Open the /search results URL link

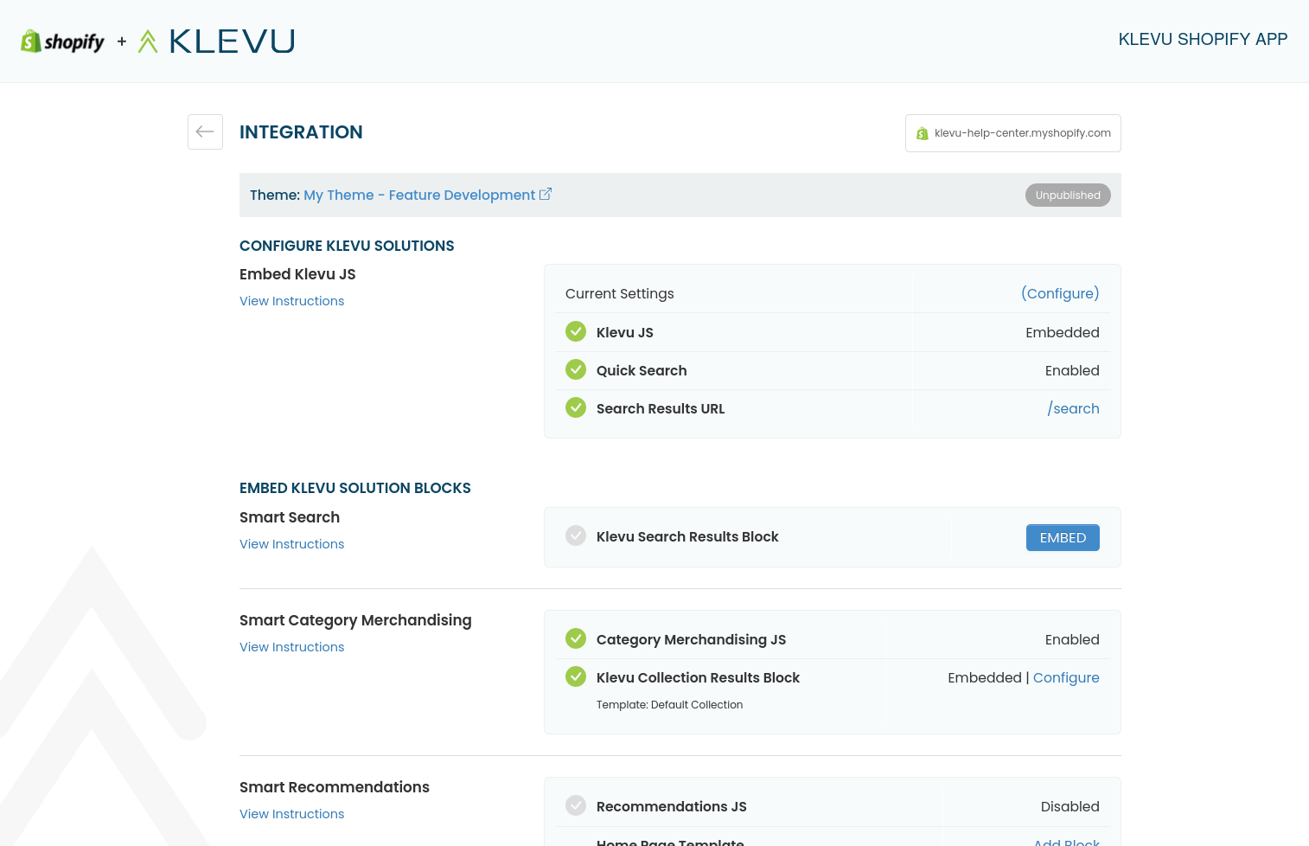coord(1073,408)
